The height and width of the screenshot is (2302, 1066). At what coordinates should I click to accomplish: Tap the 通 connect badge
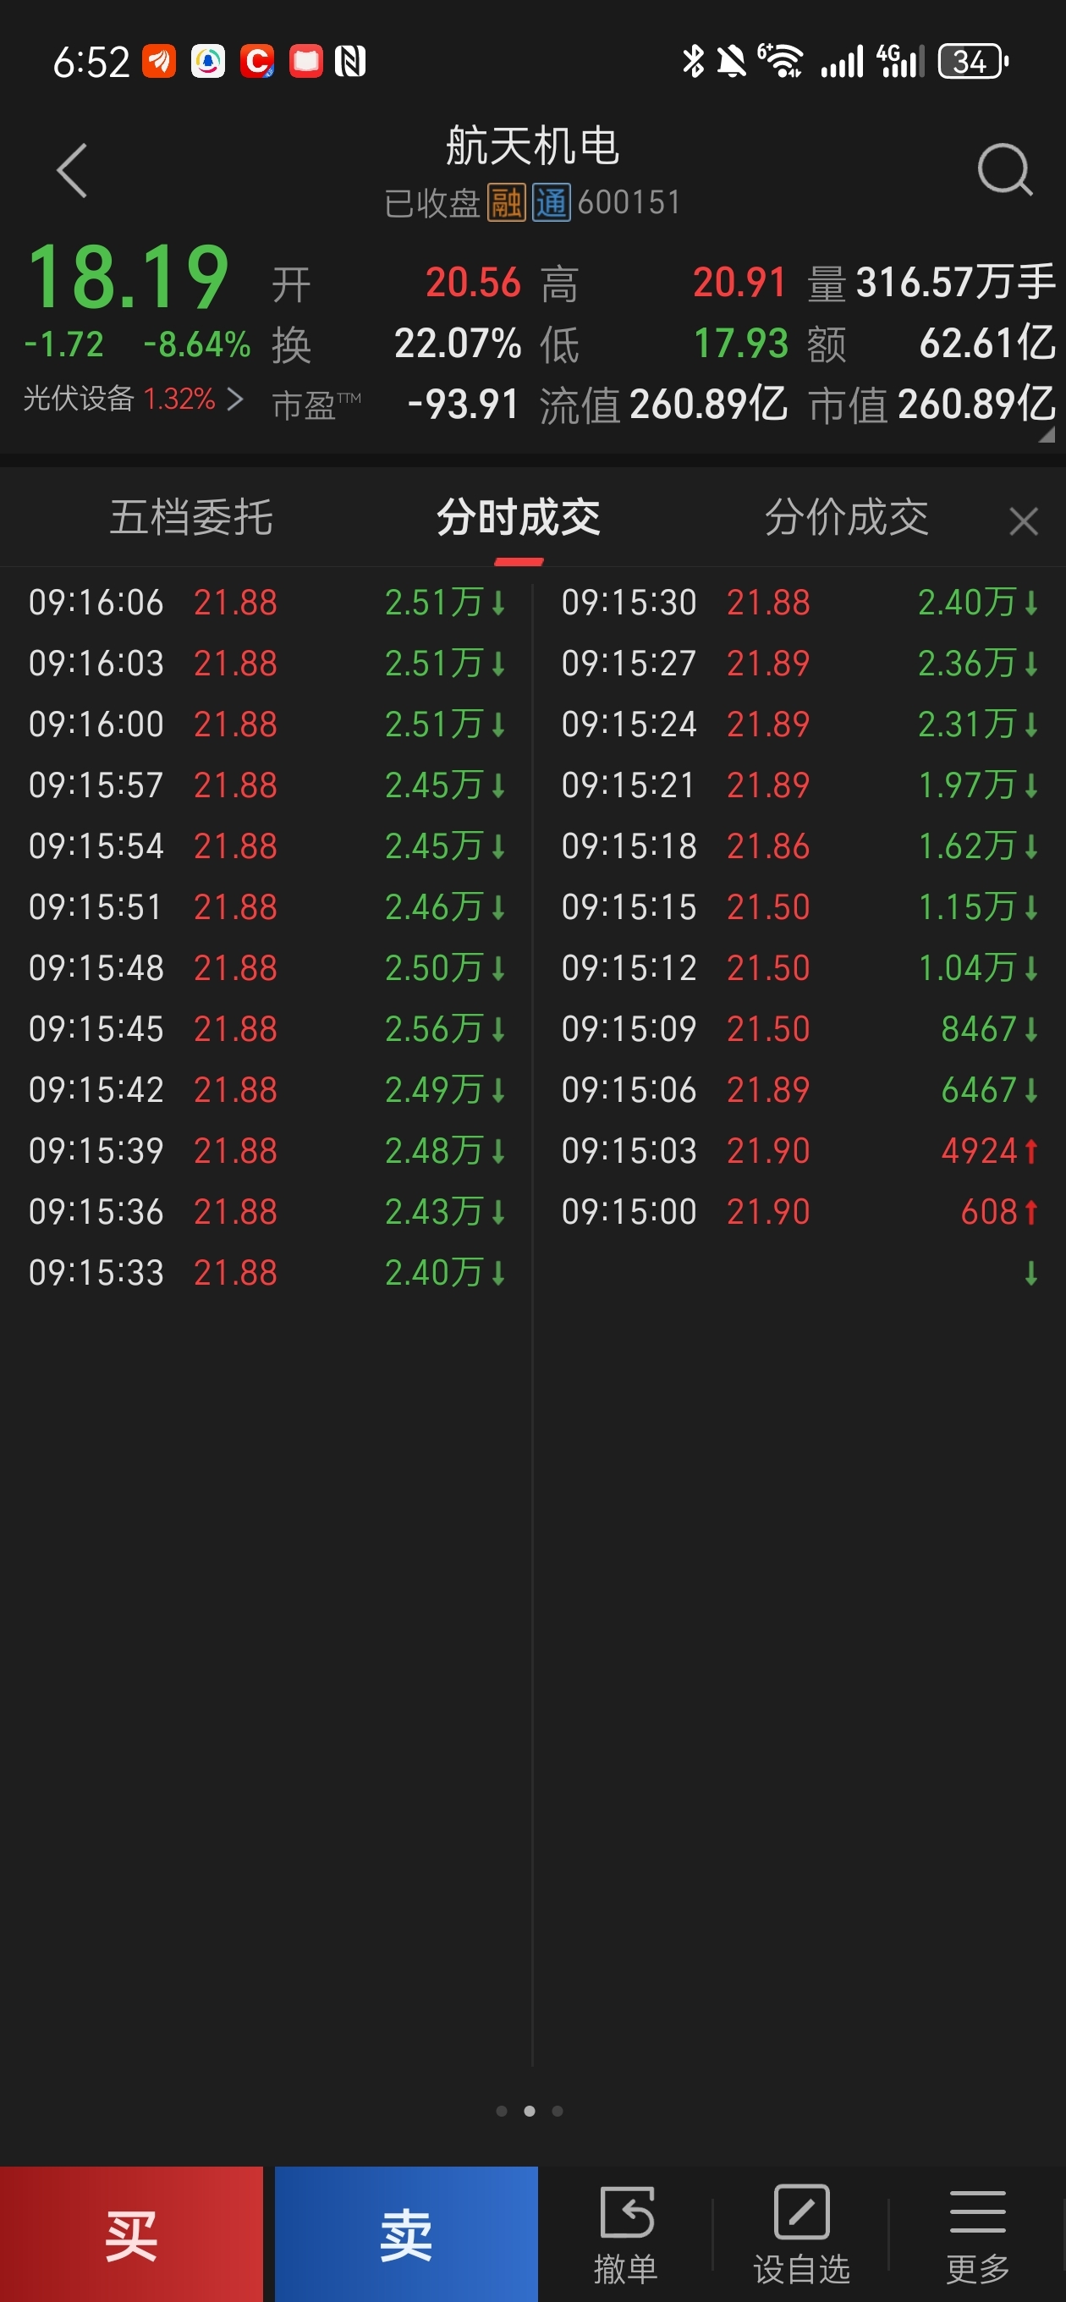pyautogui.click(x=552, y=203)
